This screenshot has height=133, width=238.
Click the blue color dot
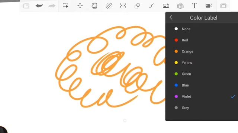176,85
